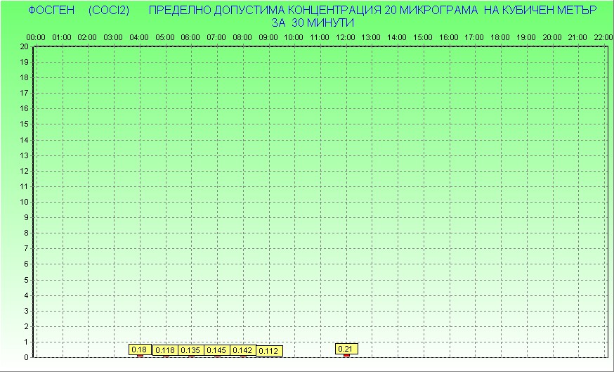
Task: Click the y-axis value 0
Action: click(26, 357)
